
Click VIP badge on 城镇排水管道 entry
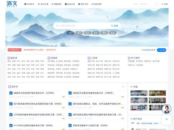pos(63,97)
